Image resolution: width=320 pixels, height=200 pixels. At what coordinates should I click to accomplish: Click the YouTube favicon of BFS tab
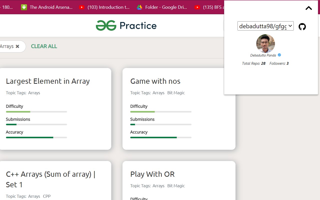197,7
